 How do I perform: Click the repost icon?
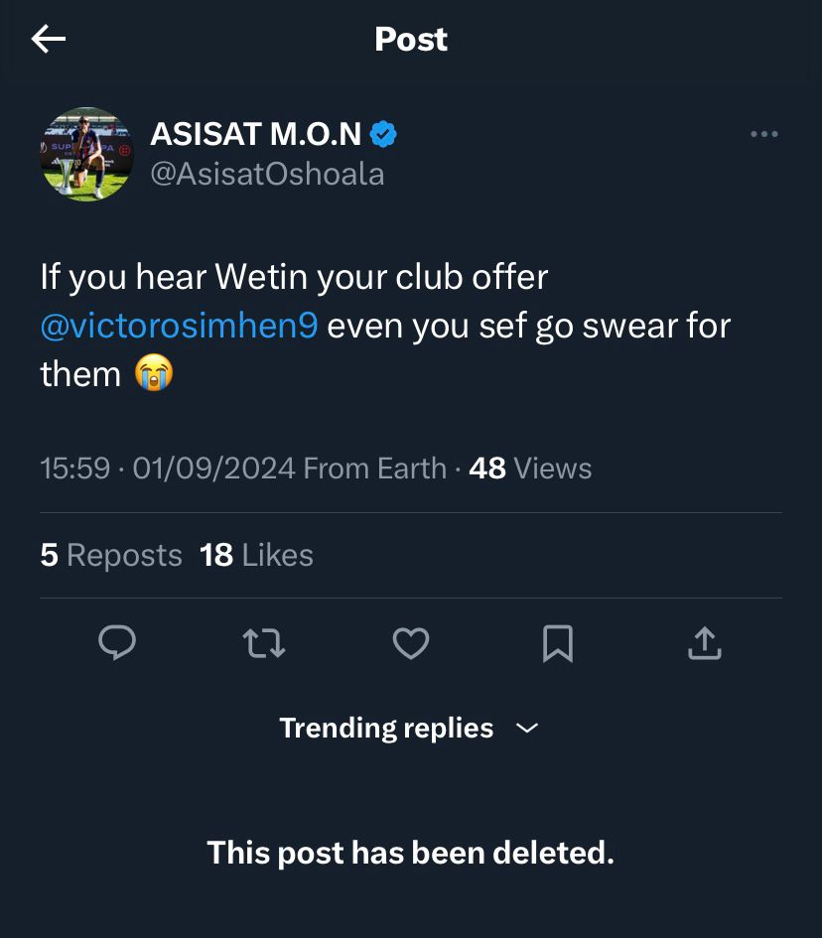click(x=264, y=643)
